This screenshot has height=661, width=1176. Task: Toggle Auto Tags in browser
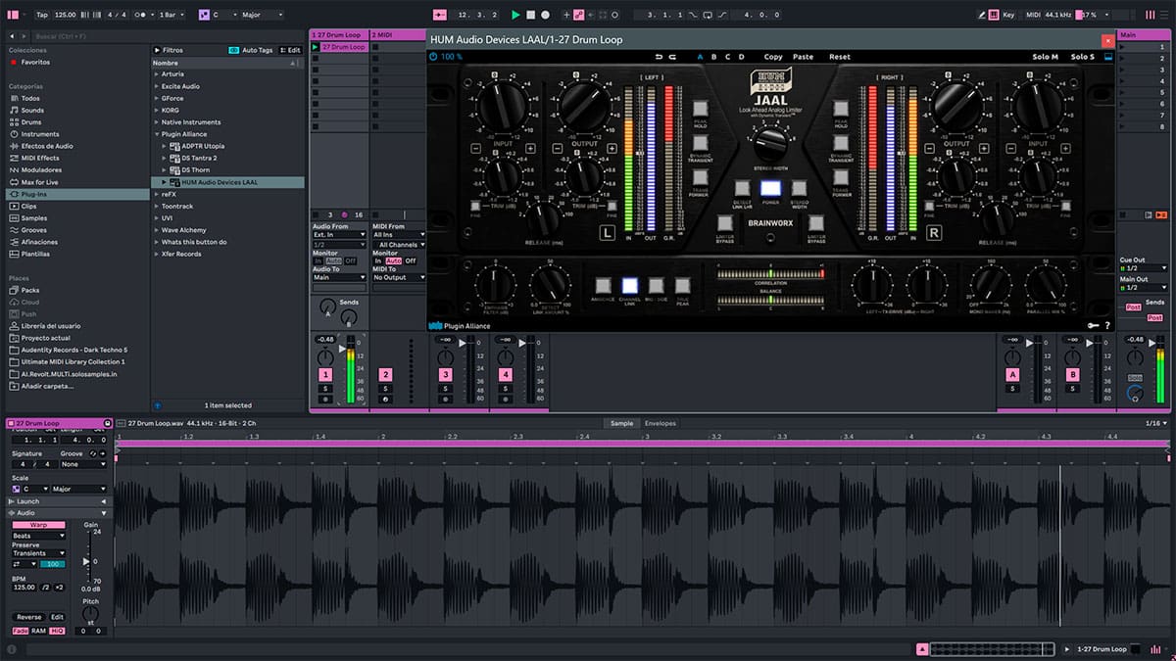click(251, 50)
